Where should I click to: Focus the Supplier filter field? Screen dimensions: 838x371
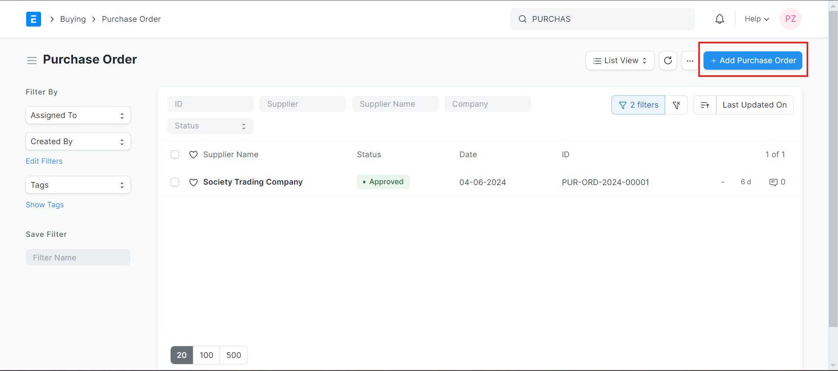303,104
